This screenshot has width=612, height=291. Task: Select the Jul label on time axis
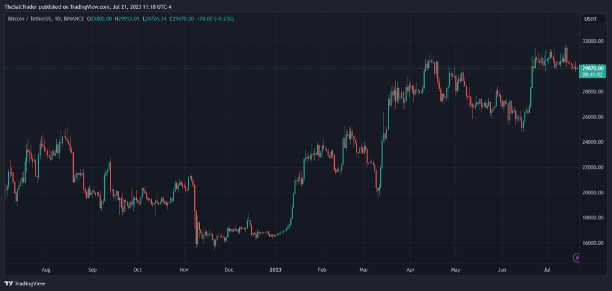click(x=546, y=270)
